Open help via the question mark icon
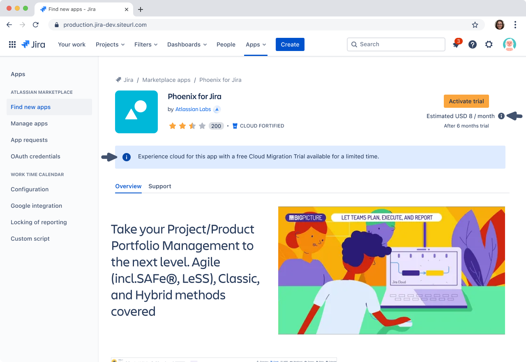This screenshot has width=526, height=362. pos(472,44)
